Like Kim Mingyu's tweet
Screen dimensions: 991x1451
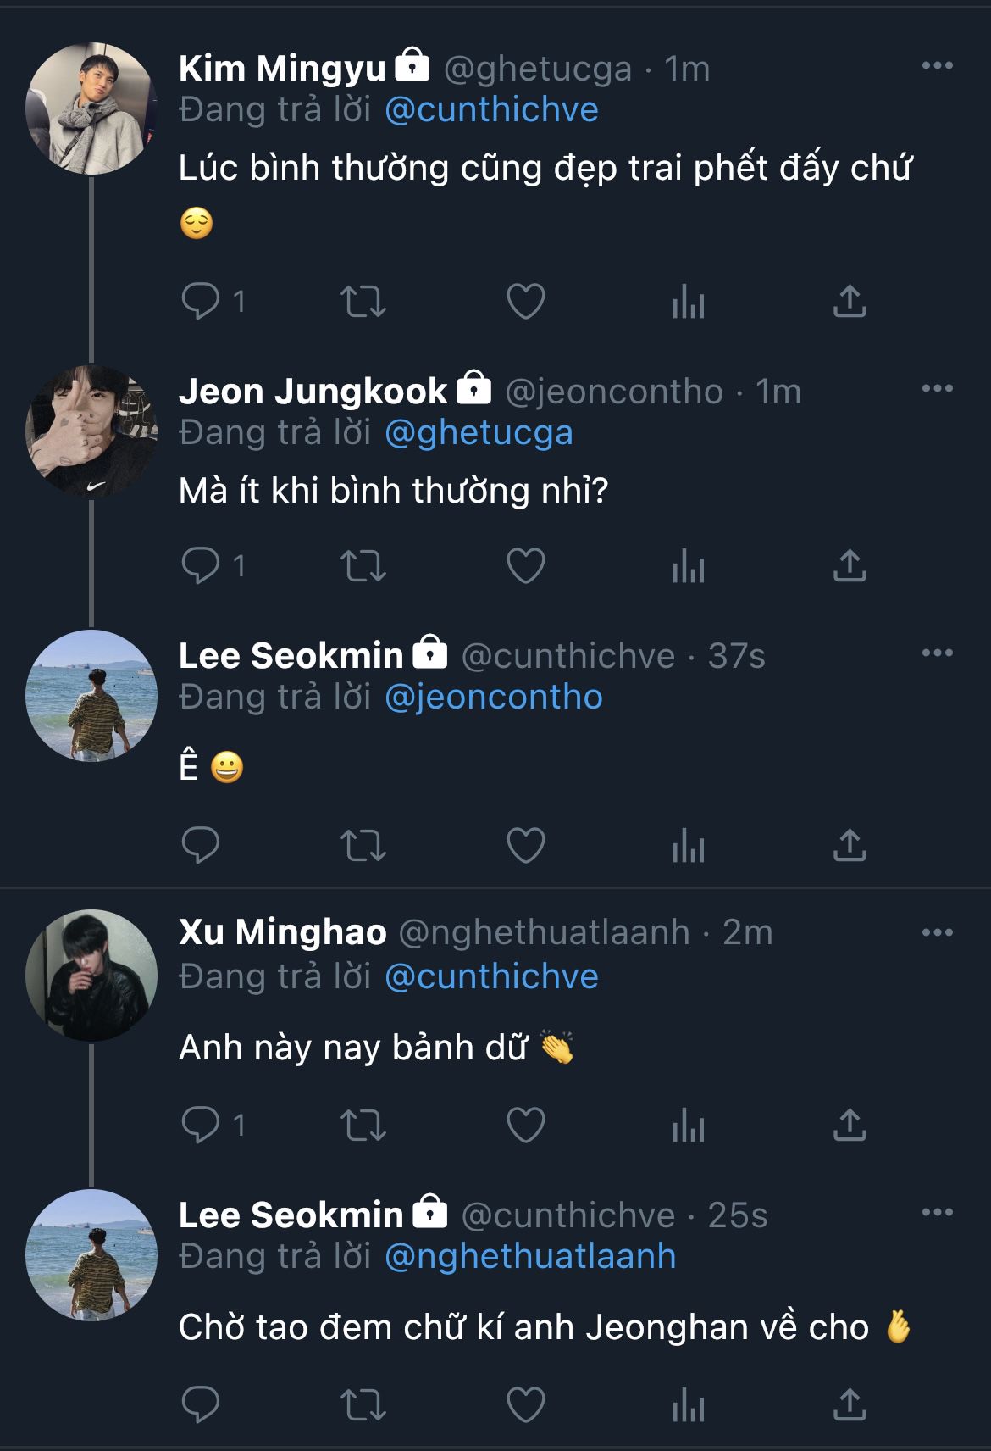525,301
